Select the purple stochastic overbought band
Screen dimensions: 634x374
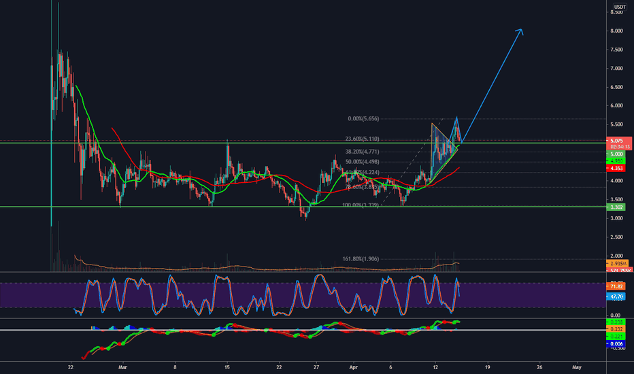[303, 295]
